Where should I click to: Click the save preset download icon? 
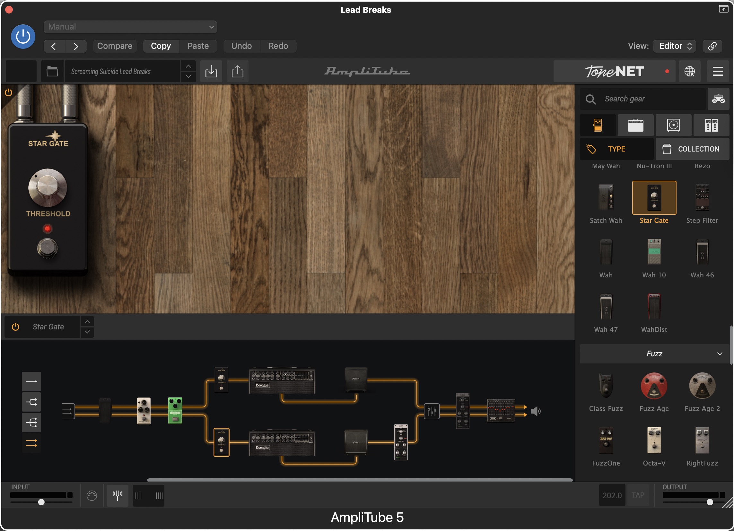211,71
